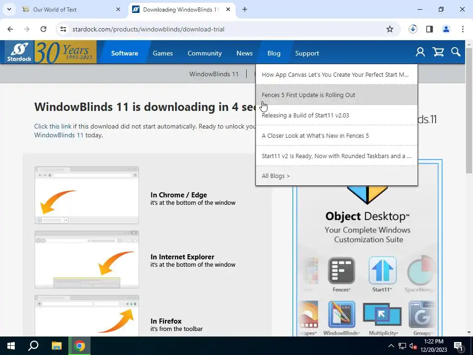Click the Stardock logo

[19, 52]
